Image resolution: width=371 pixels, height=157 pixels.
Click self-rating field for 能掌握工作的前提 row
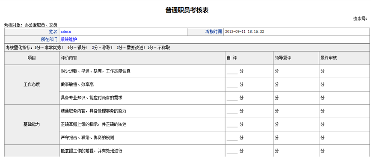tap(232, 151)
